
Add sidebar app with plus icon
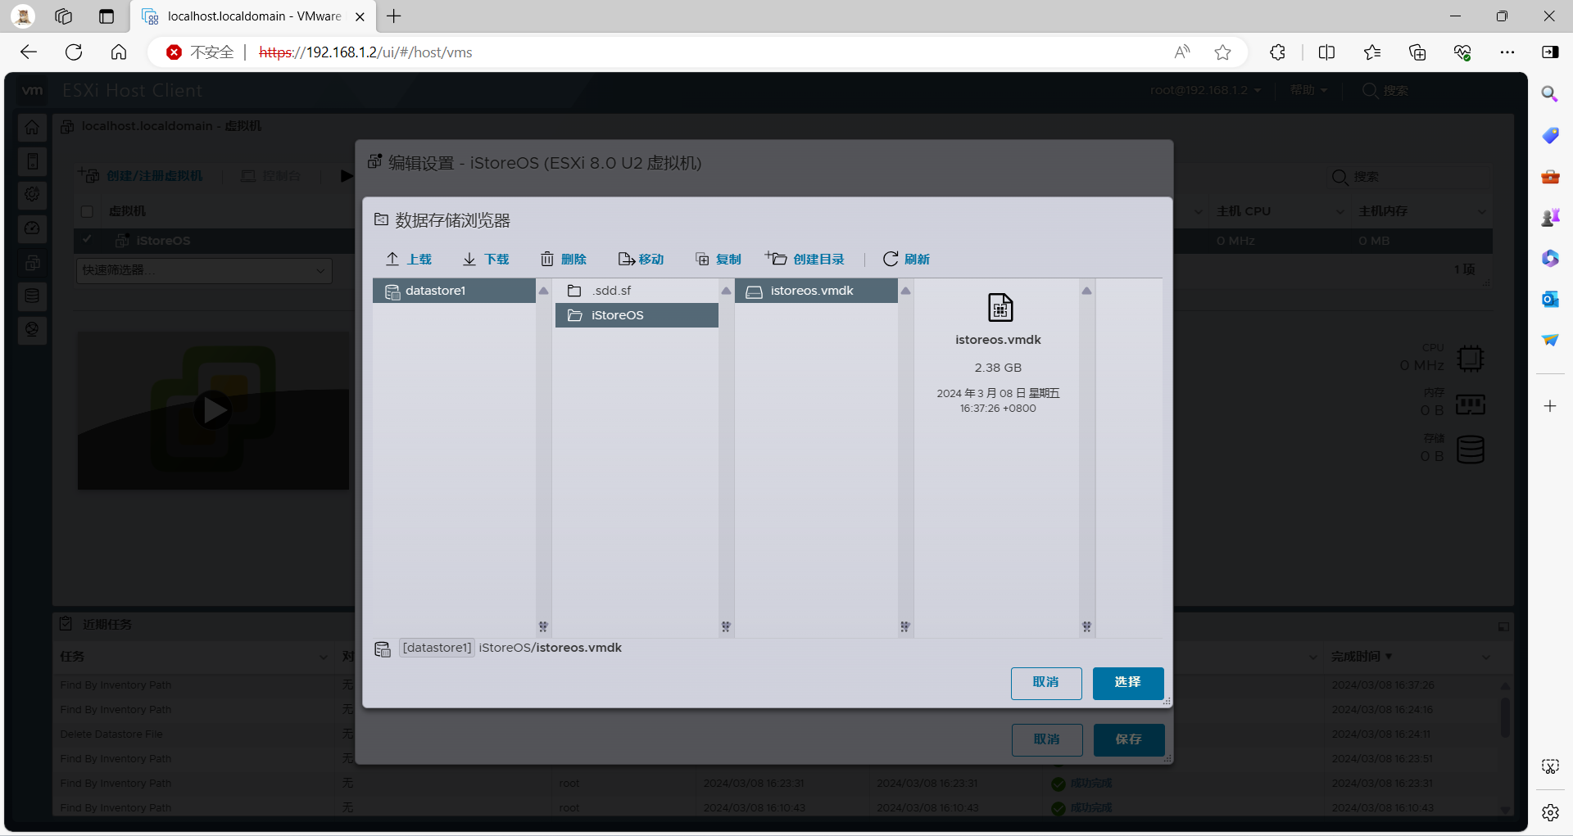[x=1550, y=406]
